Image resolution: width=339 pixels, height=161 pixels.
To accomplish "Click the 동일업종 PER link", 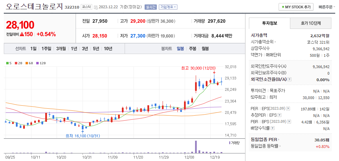I will pyautogui.click(x=264, y=140).
